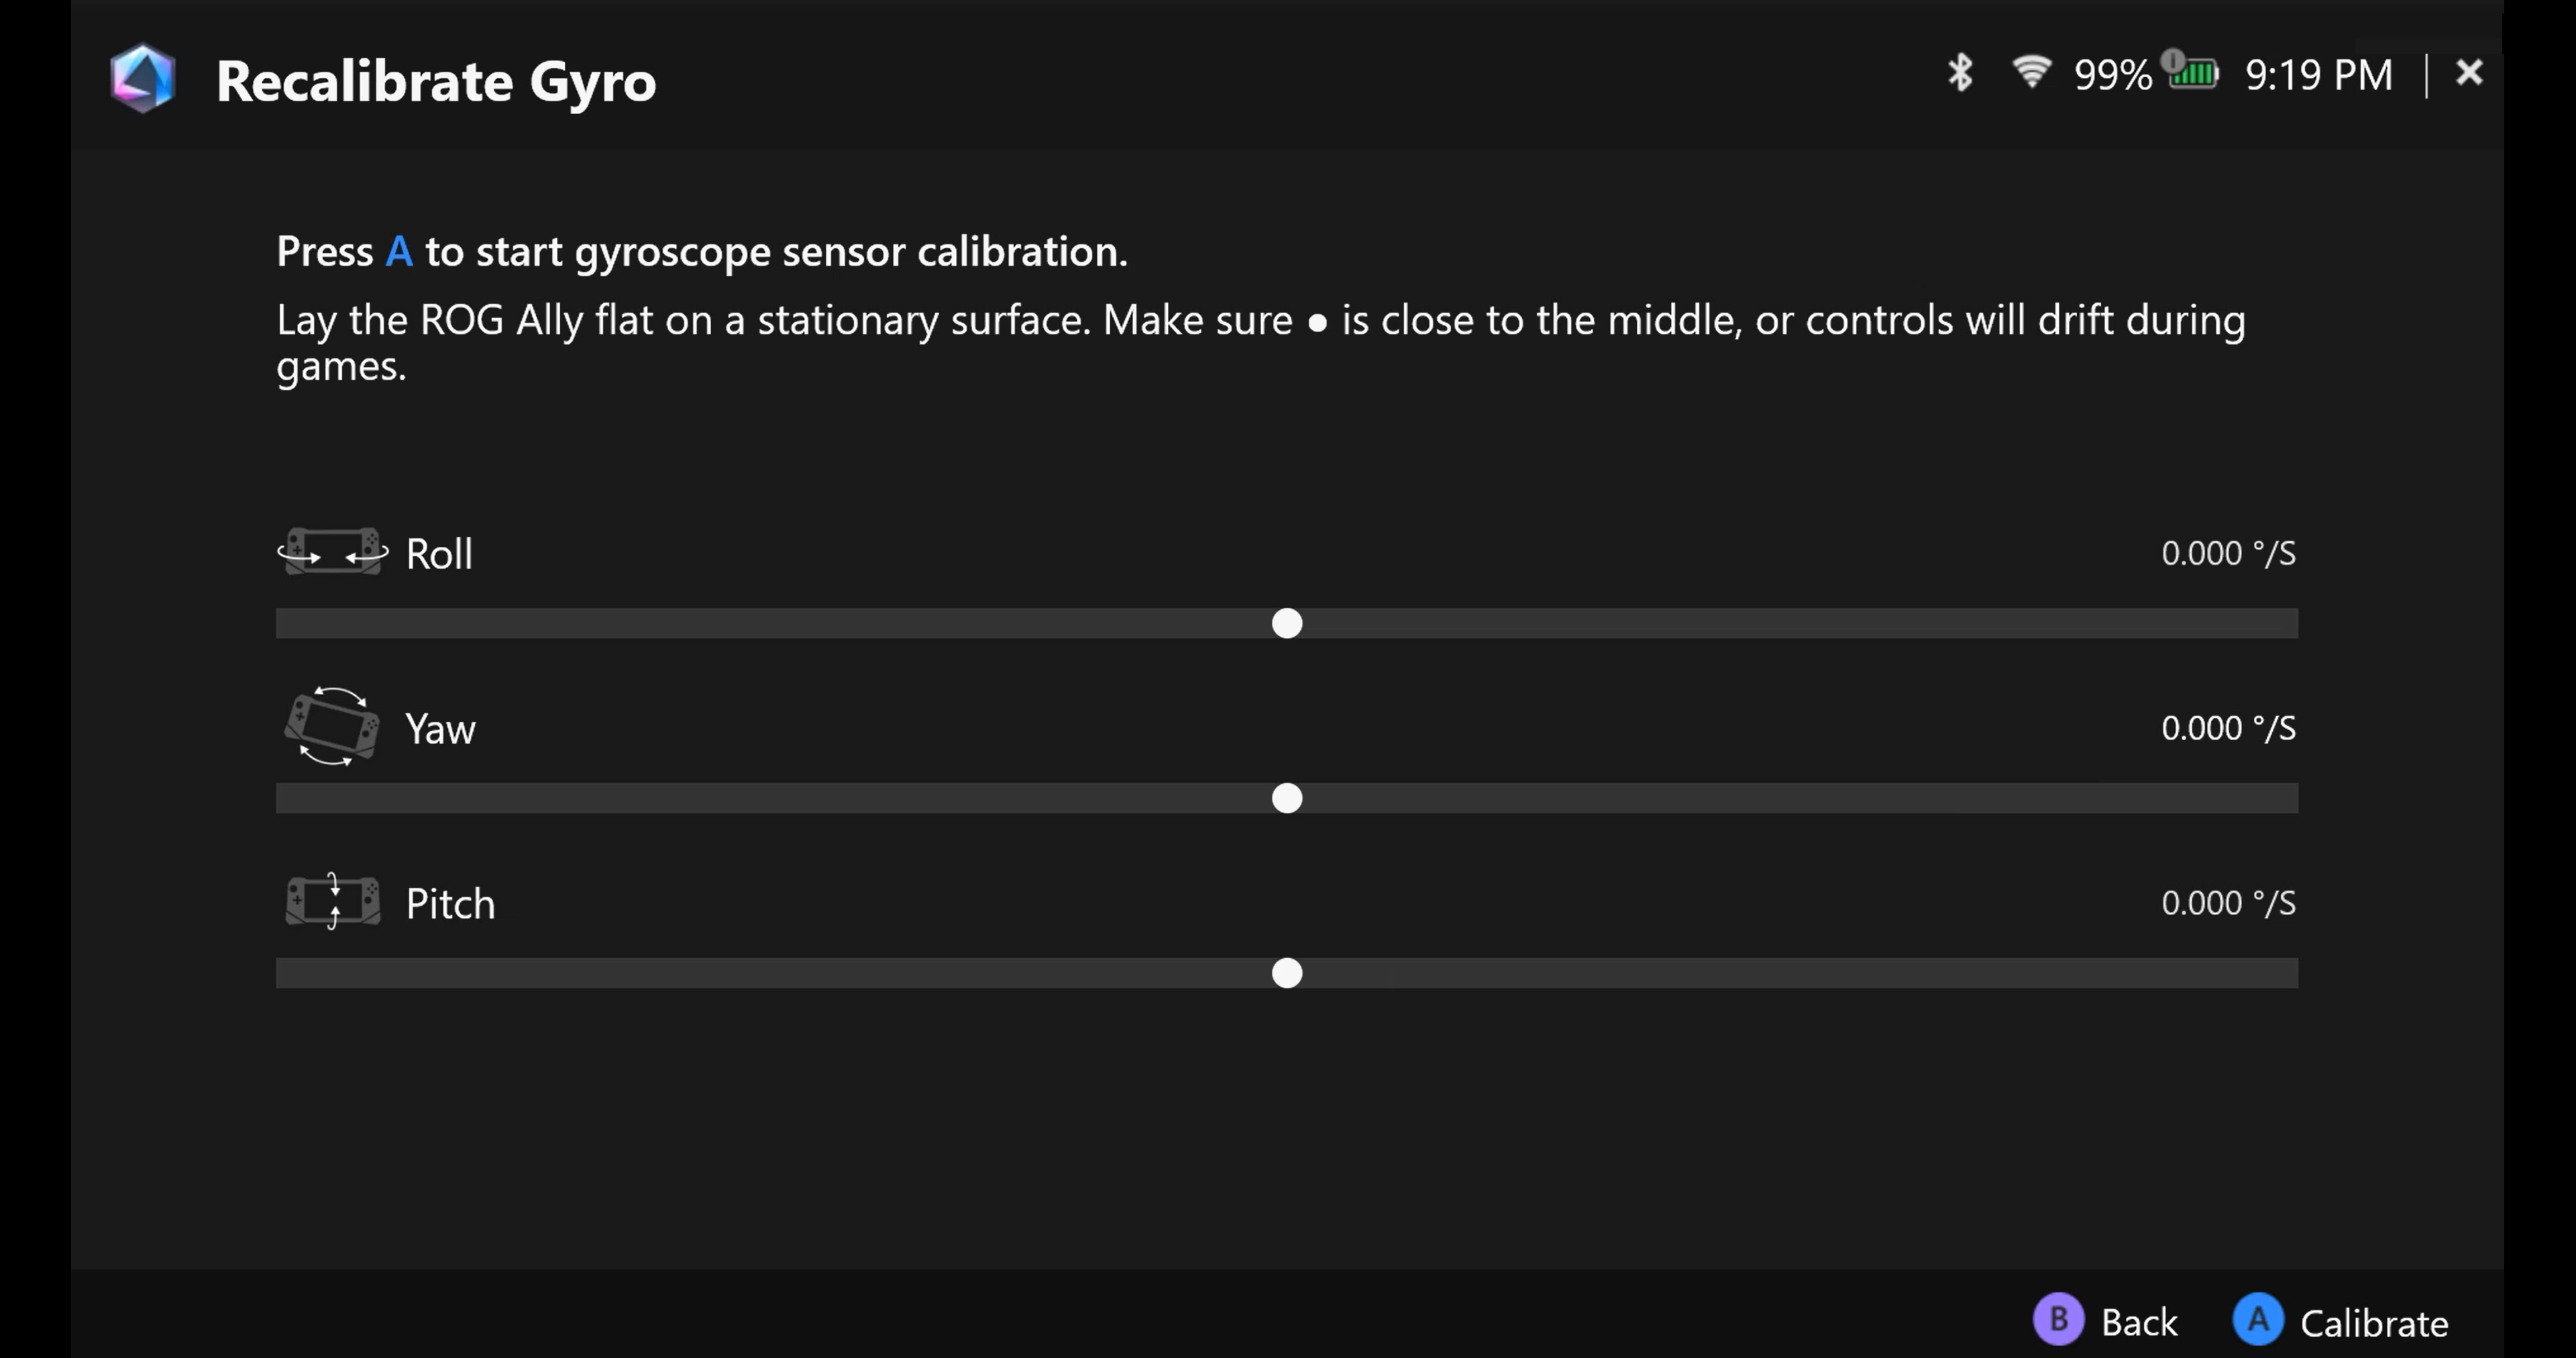The height and width of the screenshot is (1358, 2576).
Task: Click the battery charge indicator icon
Action: [x=2193, y=72]
